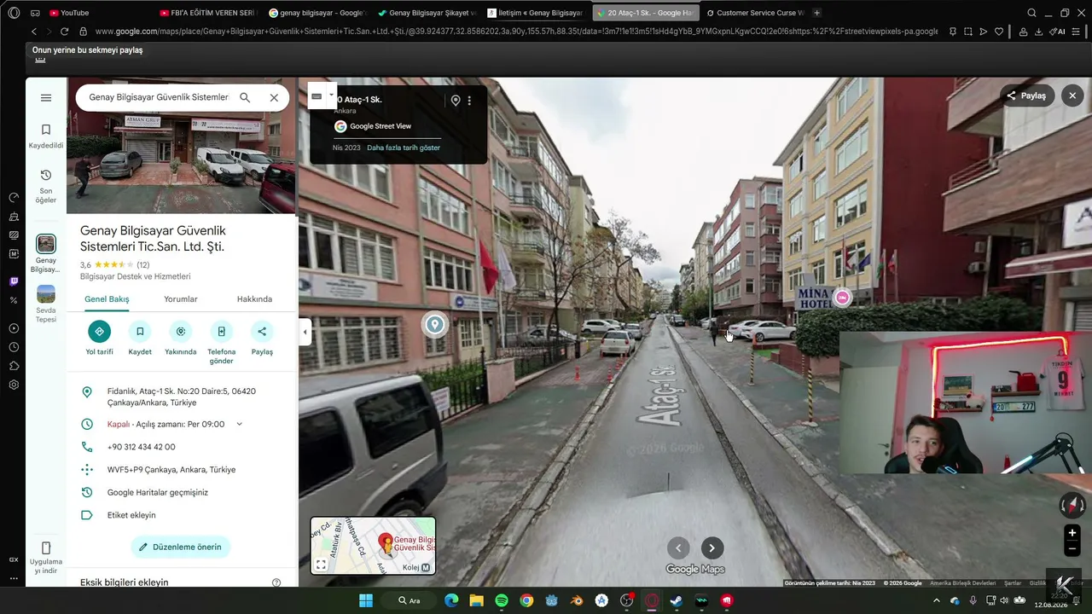Screen dimensions: 1092x614
Task: Switch to the Yorumlar tab
Action: 181,299
